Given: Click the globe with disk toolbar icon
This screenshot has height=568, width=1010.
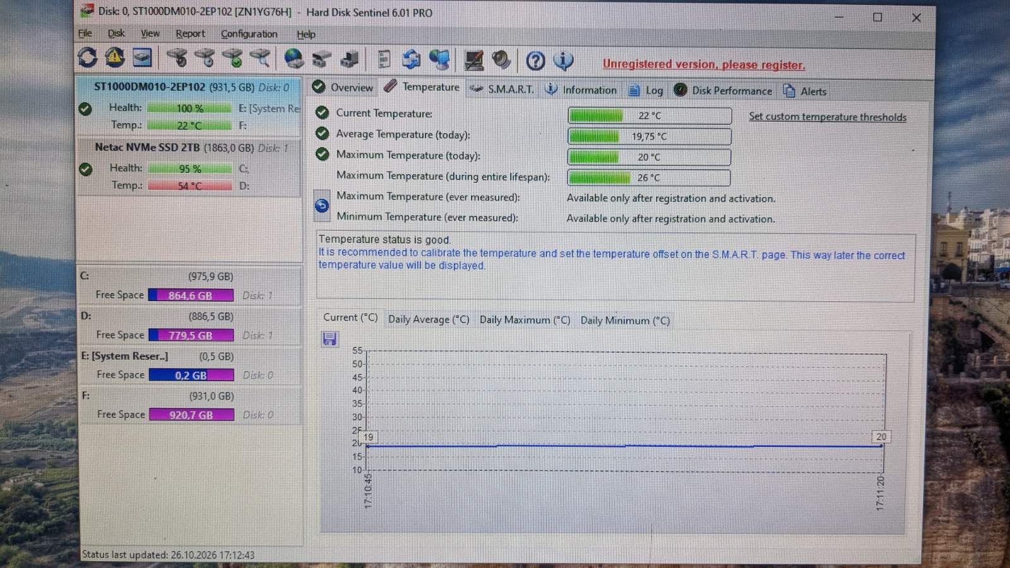Looking at the screenshot, I should pyautogui.click(x=294, y=59).
